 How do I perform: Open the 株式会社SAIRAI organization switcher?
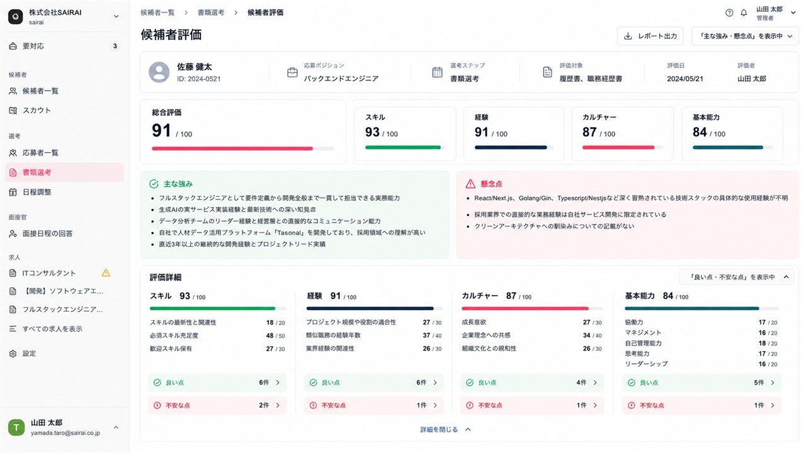tap(64, 17)
